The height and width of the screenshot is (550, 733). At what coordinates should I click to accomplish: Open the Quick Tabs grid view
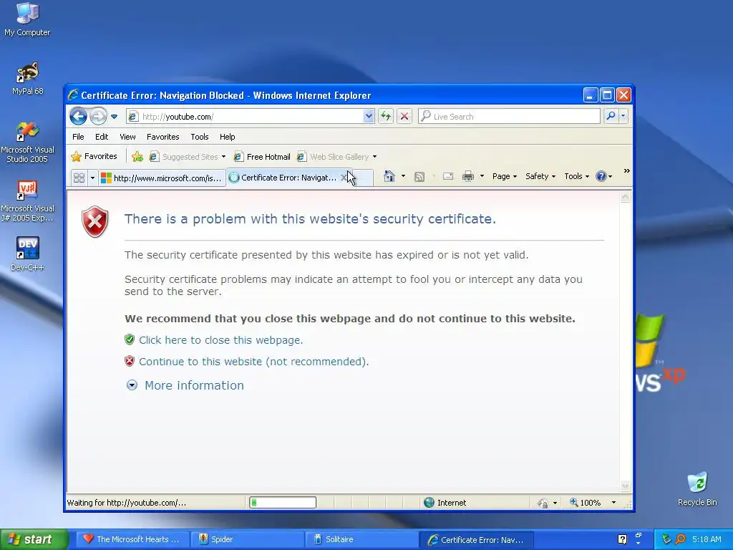tap(79, 178)
